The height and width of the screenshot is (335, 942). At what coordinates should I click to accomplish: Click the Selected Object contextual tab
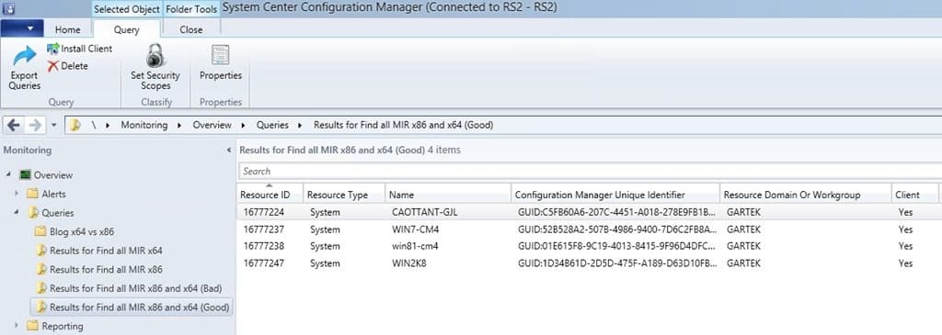(127, 9)
